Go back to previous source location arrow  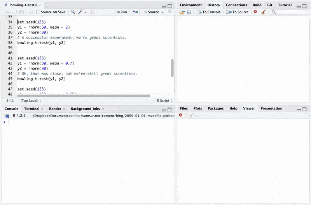[x=7, y=12]
